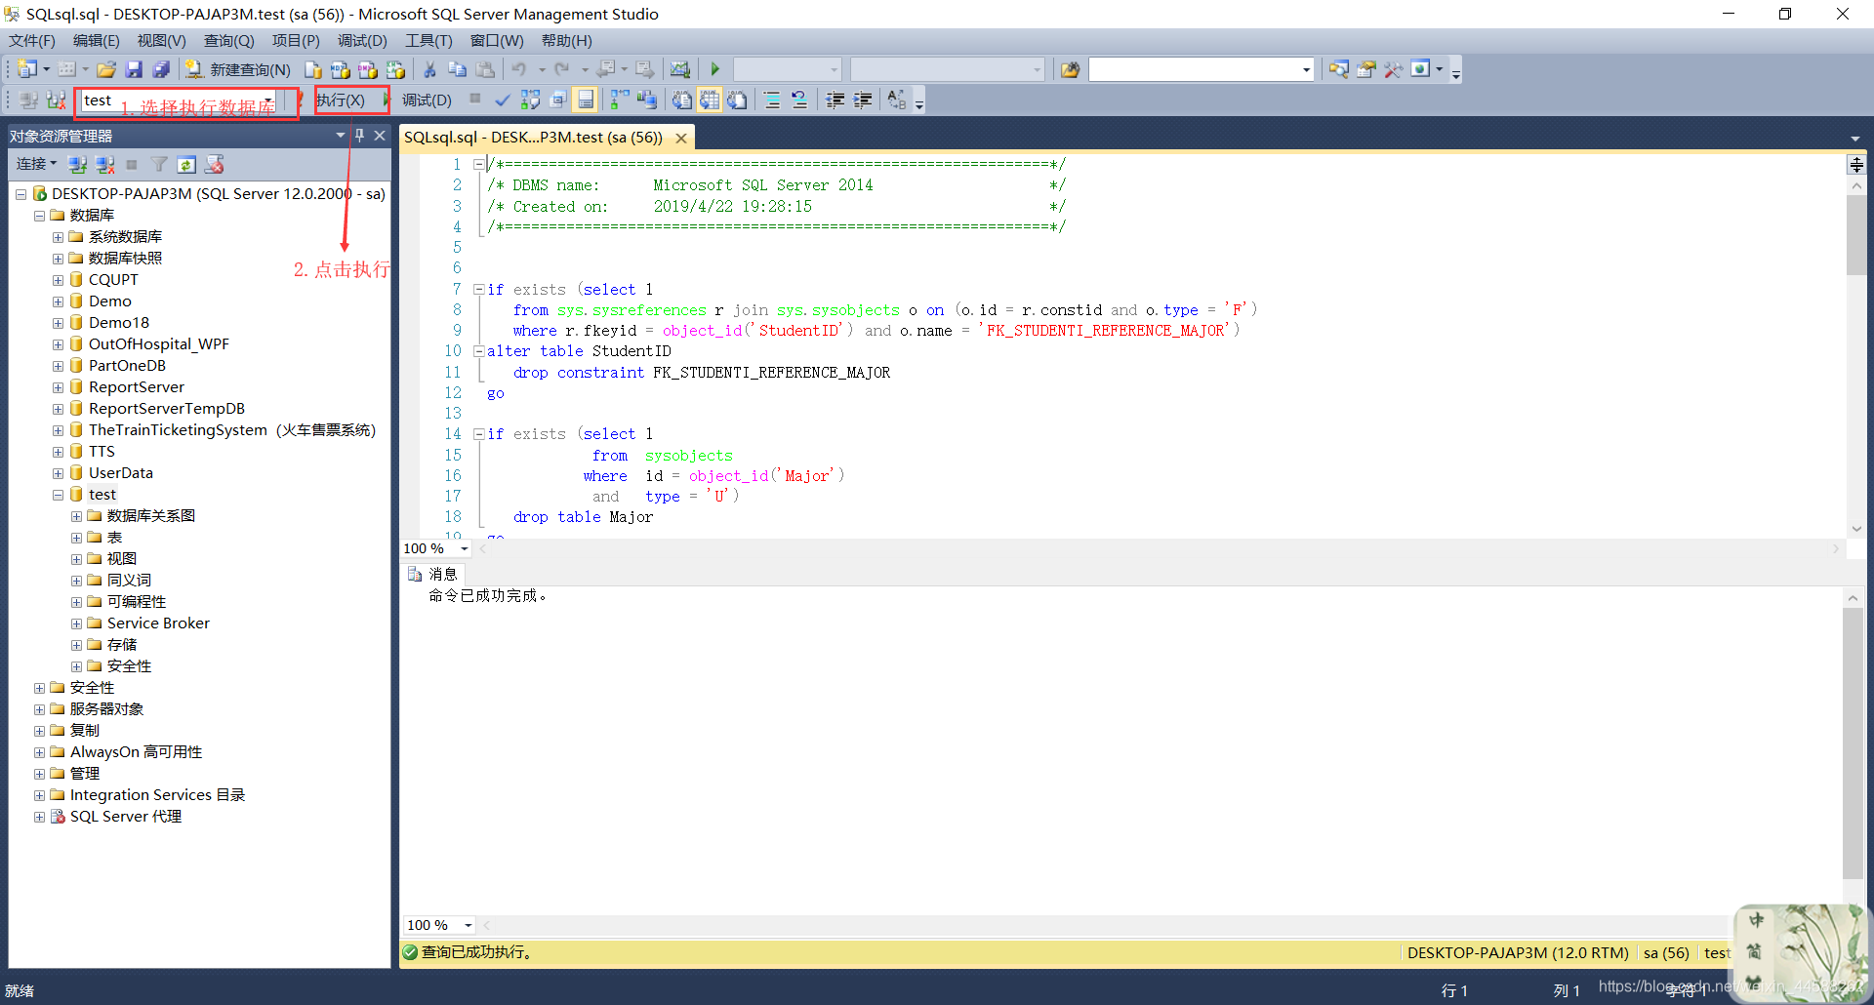Click the Results to File icon
The image size is (1874, 1005).
click(x=737, y=100)
